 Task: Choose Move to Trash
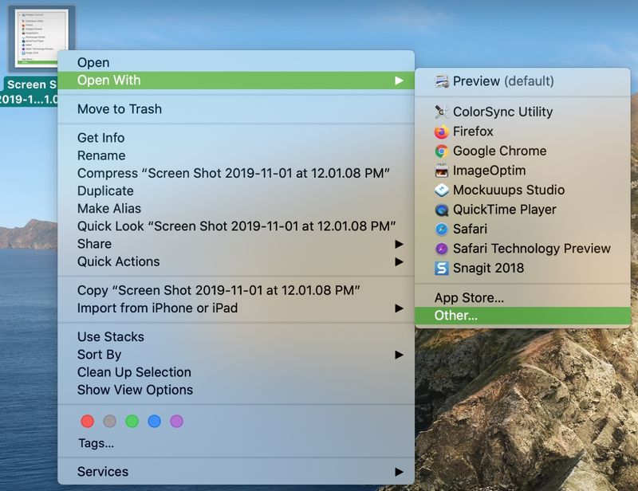click(x=236, y=109)
